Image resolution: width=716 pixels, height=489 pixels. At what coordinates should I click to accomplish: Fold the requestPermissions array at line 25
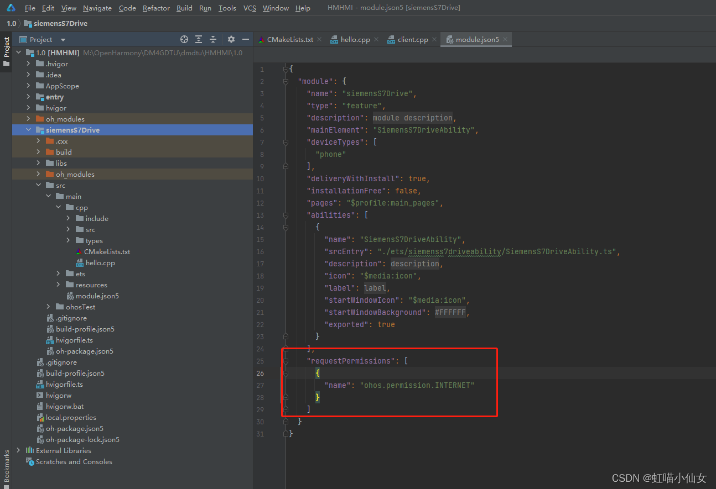tap(286, 361)
